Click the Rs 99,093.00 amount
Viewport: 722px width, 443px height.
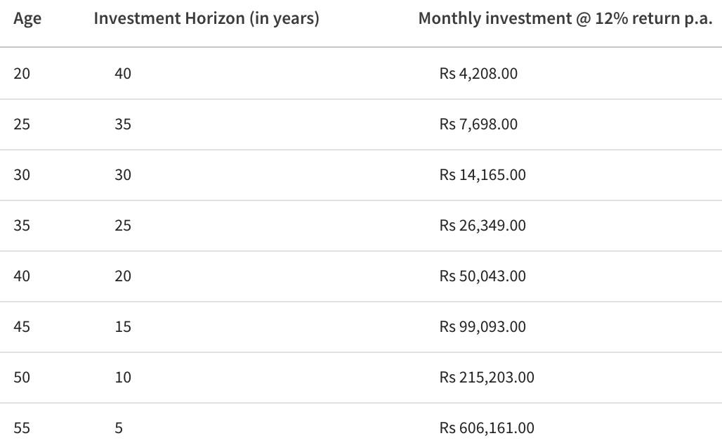coord(483,327)
